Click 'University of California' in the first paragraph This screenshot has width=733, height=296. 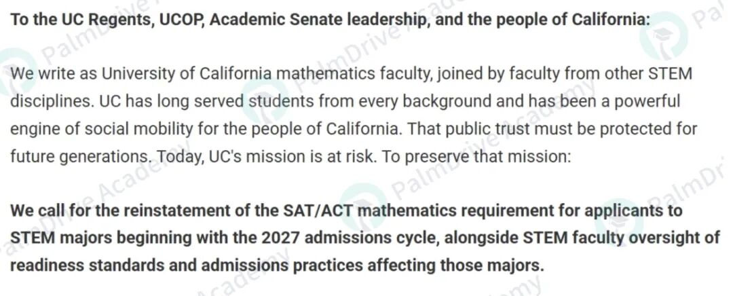point(187,75)
